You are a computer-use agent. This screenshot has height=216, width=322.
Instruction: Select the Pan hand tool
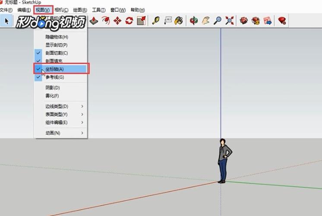[x=206, y=21]
